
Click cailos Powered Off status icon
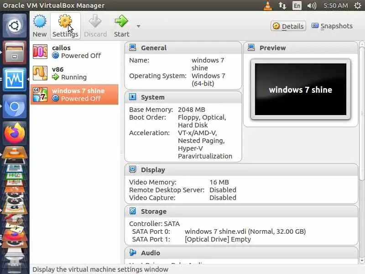(x=55, y=55)
